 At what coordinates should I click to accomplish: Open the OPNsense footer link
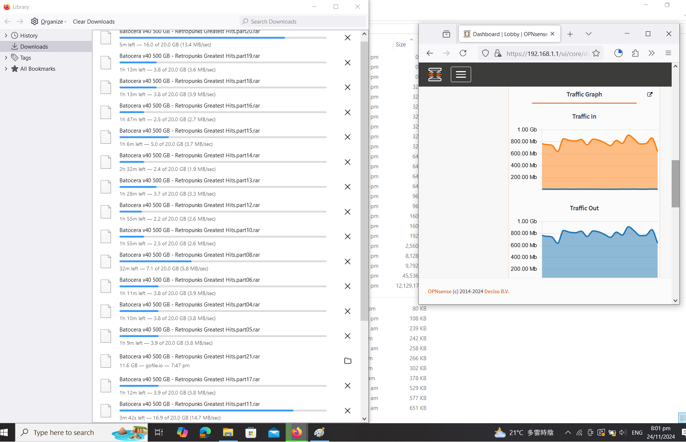(x=439, y=291)
